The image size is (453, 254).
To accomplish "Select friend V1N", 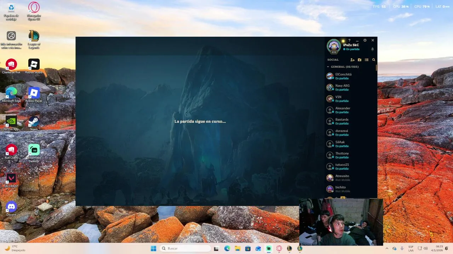I will pyautogui.click(x=350, y=99).
